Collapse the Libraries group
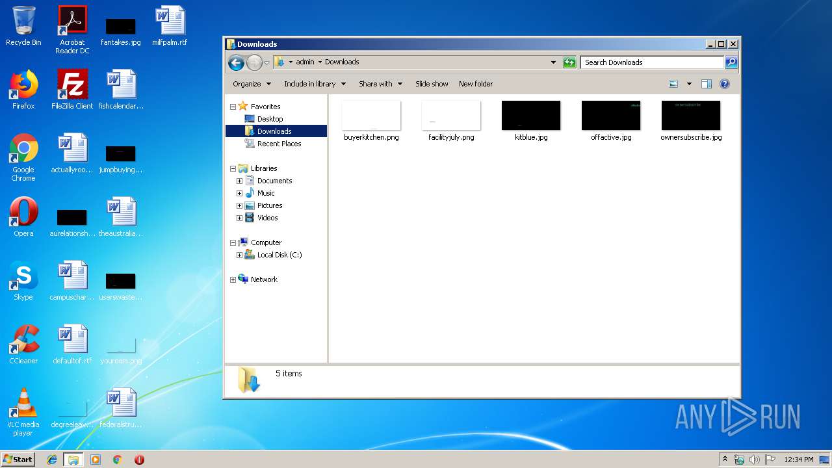 233,168
